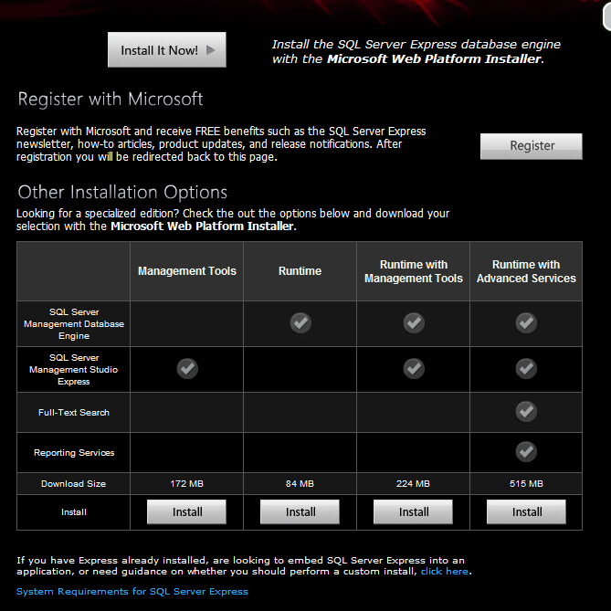This screenshot has height=611, width=611.
Task: Install the Management Tools edition
Action: click(x=186, y=511)
